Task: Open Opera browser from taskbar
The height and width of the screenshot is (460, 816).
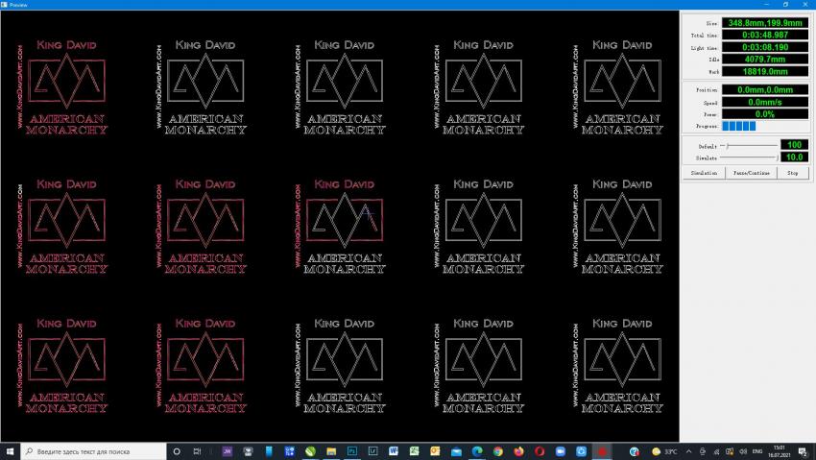Action: click(x=540, y=450)
